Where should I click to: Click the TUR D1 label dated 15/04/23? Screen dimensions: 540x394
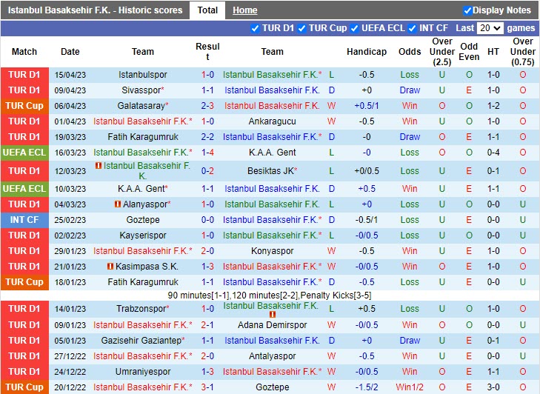click(x=24, y=75)
